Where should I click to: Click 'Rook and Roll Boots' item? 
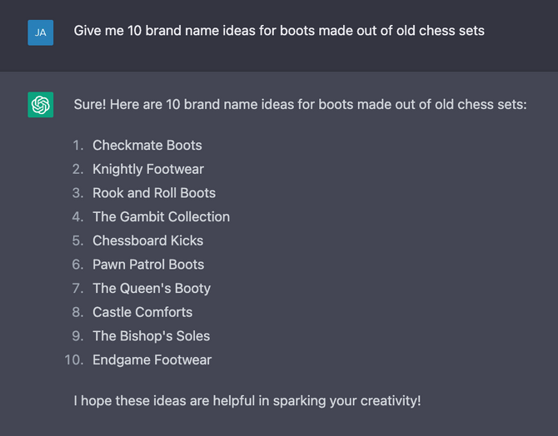tap(154, 193)
